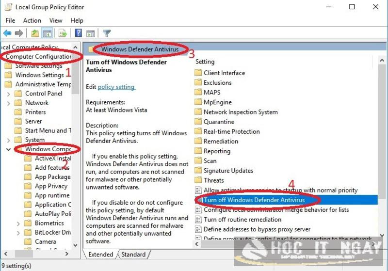Open Remediation folder in settings list
This screenshot has height=271, width=388.
point(216,142)
